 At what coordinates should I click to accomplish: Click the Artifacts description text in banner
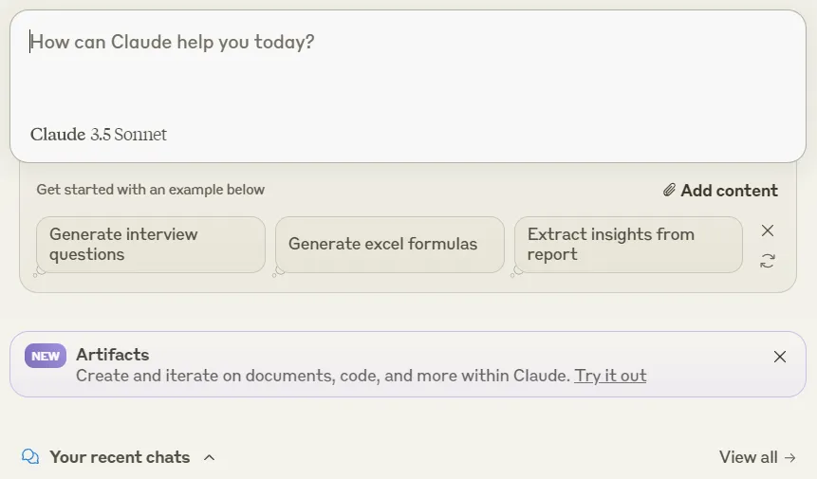323,376
